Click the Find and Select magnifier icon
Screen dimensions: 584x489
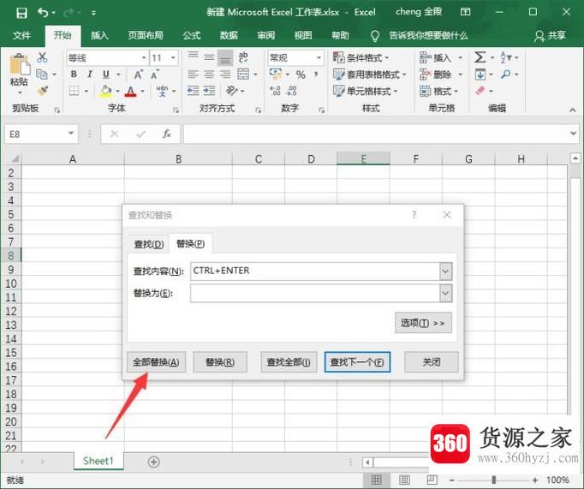coord(506,75)
